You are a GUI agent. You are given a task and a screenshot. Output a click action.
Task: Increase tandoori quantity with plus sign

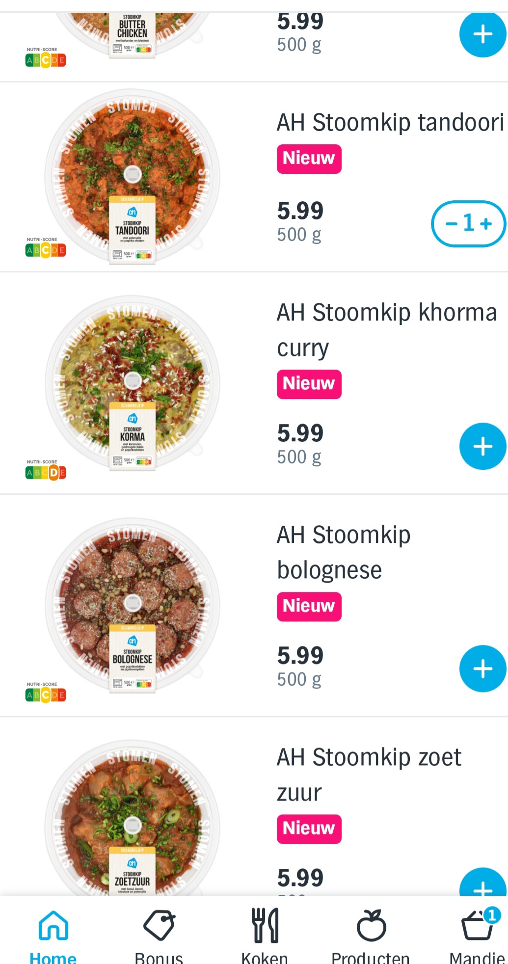(x=486, y=224)
